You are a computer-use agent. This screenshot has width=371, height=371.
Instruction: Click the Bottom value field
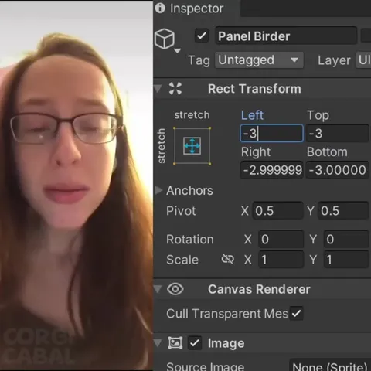[338, 170]
